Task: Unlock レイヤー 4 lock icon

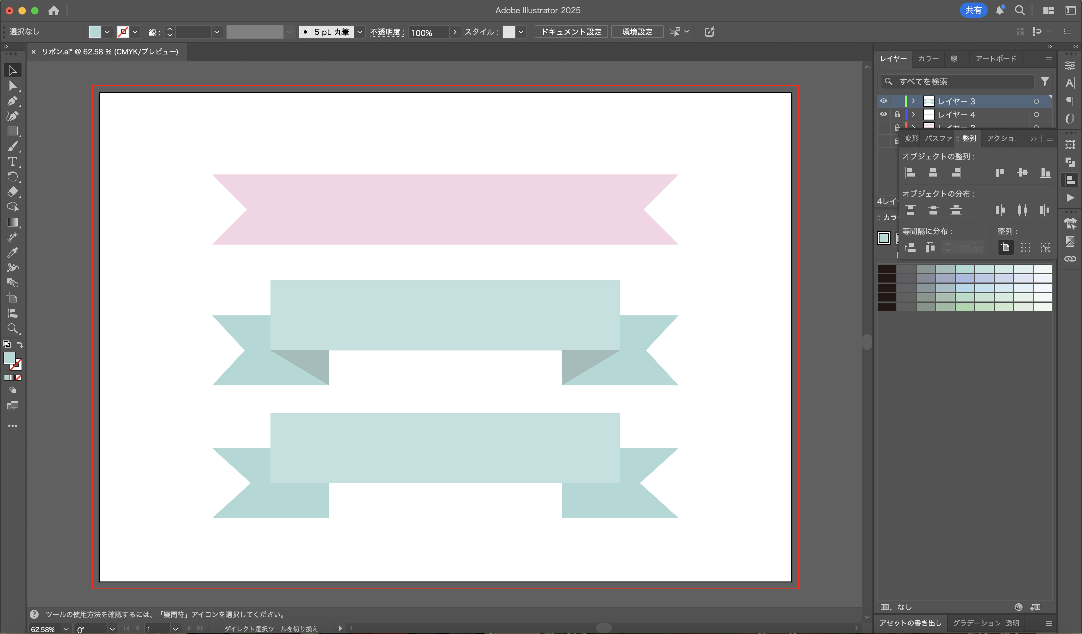Action: (897, 114)
